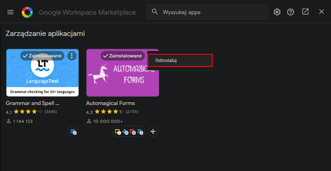
Task: Click Docs add-on icon under LanguageTool
Action: (x=73, y=131)
